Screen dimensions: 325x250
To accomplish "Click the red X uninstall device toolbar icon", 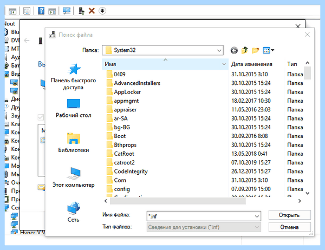I will [92, 11].
